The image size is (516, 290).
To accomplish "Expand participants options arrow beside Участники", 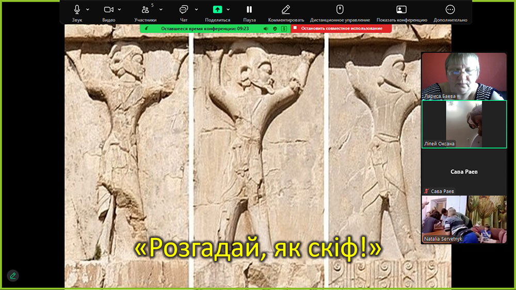I will coord(161,10).
